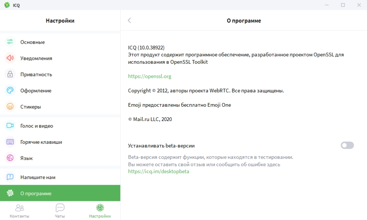Minimize the ICQ window

(x=327, y=5)
